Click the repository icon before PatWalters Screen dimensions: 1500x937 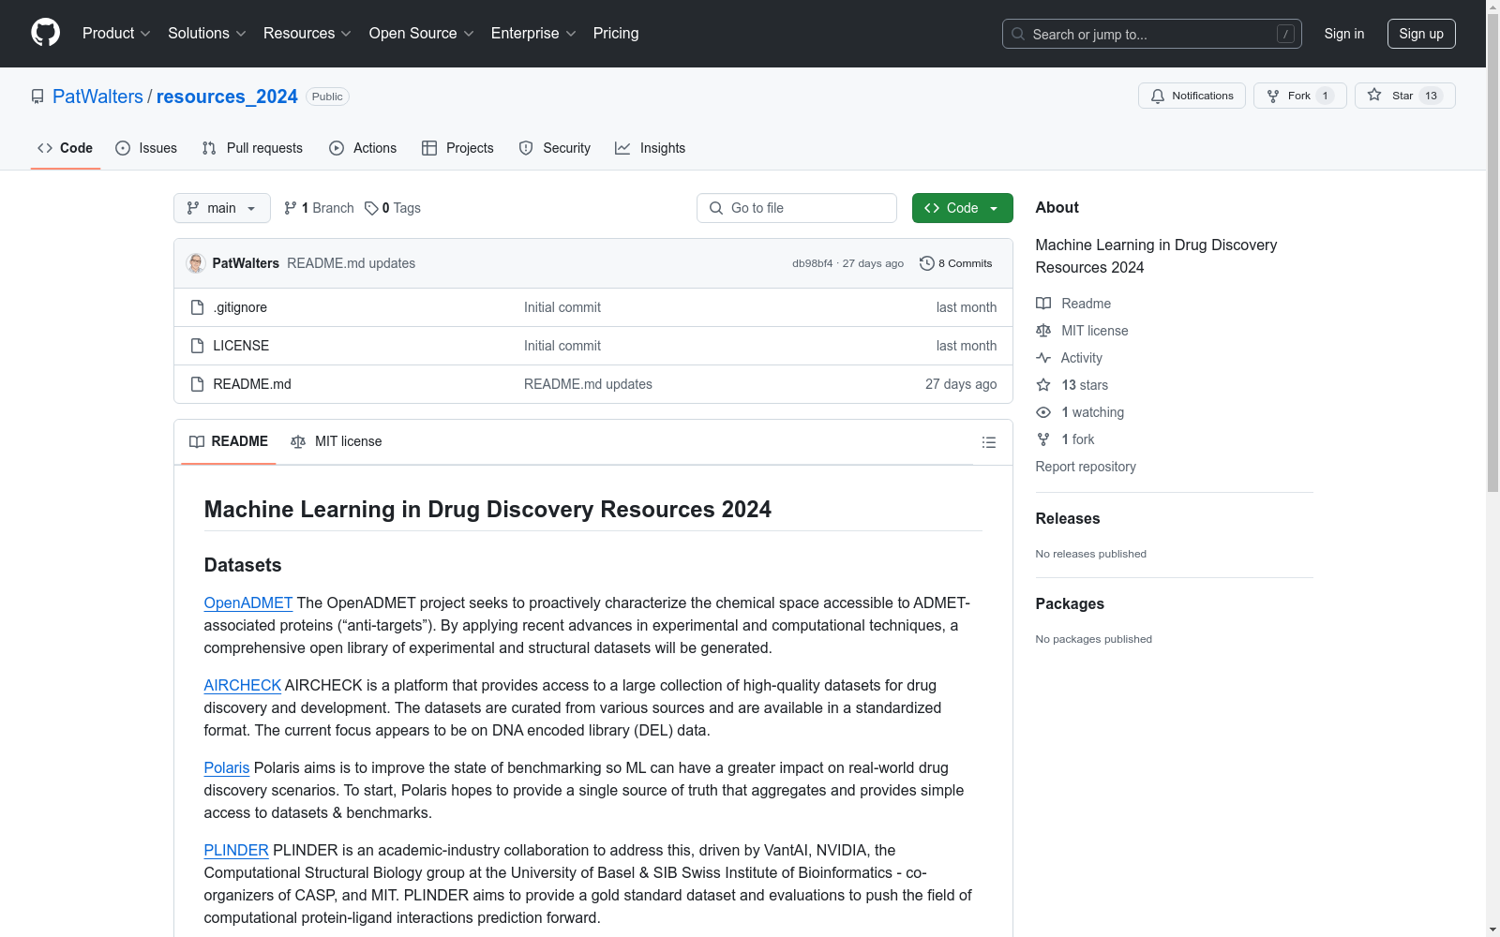coord(37,97)
